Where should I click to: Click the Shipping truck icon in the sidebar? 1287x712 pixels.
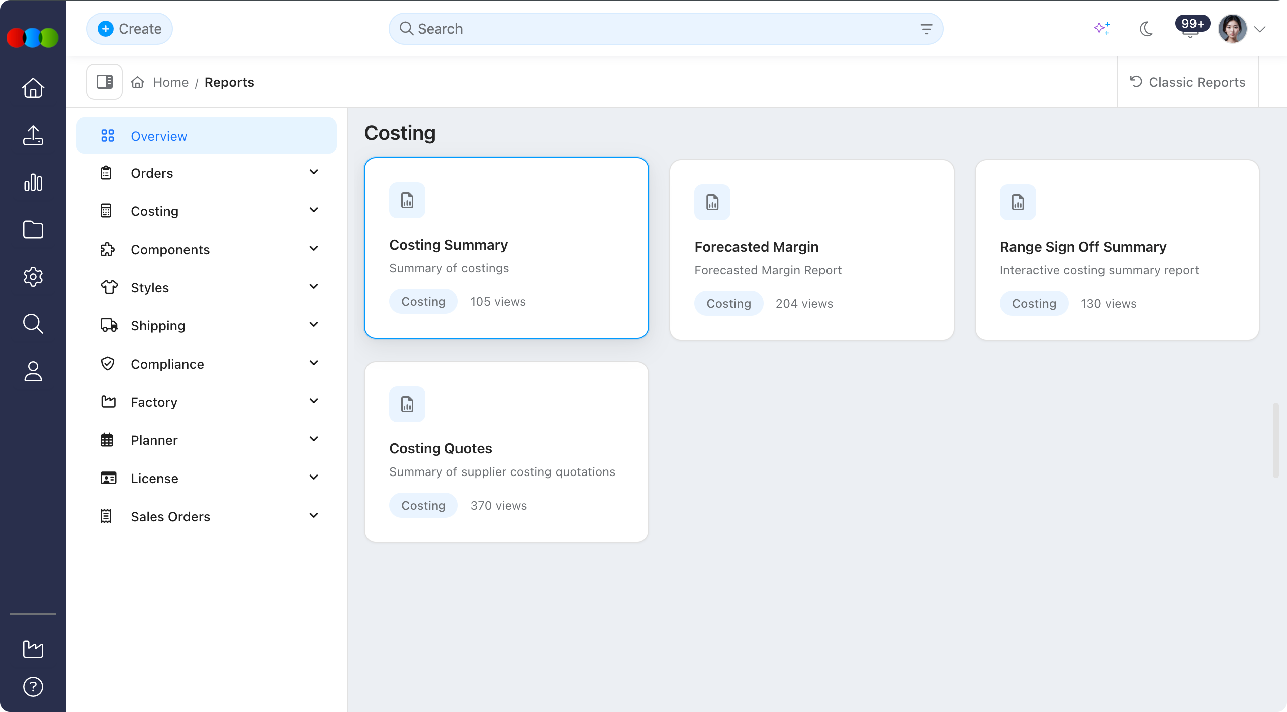coord(109,325)
